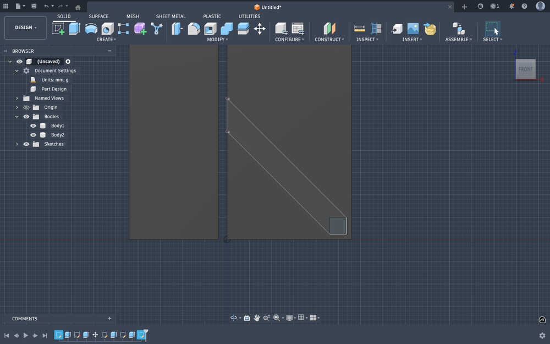Image resolution: width=550 pixels, height=344 pixels.
Task: Add a comment with the plus button
Action: (109, 318)
